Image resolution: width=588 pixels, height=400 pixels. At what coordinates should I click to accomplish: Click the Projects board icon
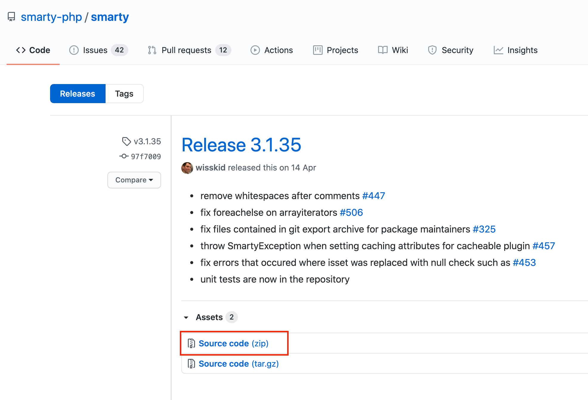click(x=318, y=50)
